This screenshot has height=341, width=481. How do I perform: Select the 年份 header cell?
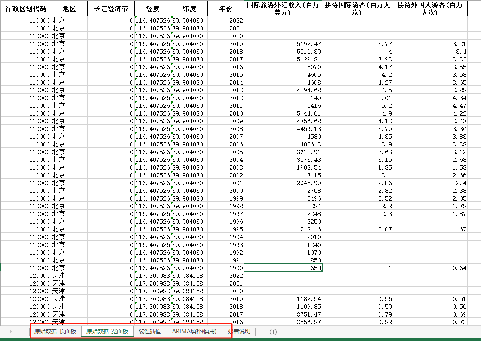click(x=226, y=9)
